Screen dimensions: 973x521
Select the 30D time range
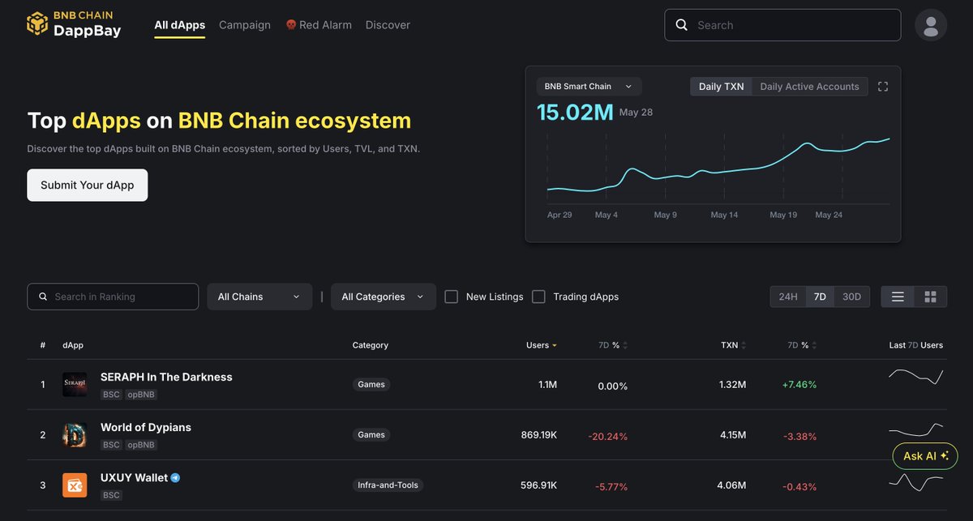[851, 297]
